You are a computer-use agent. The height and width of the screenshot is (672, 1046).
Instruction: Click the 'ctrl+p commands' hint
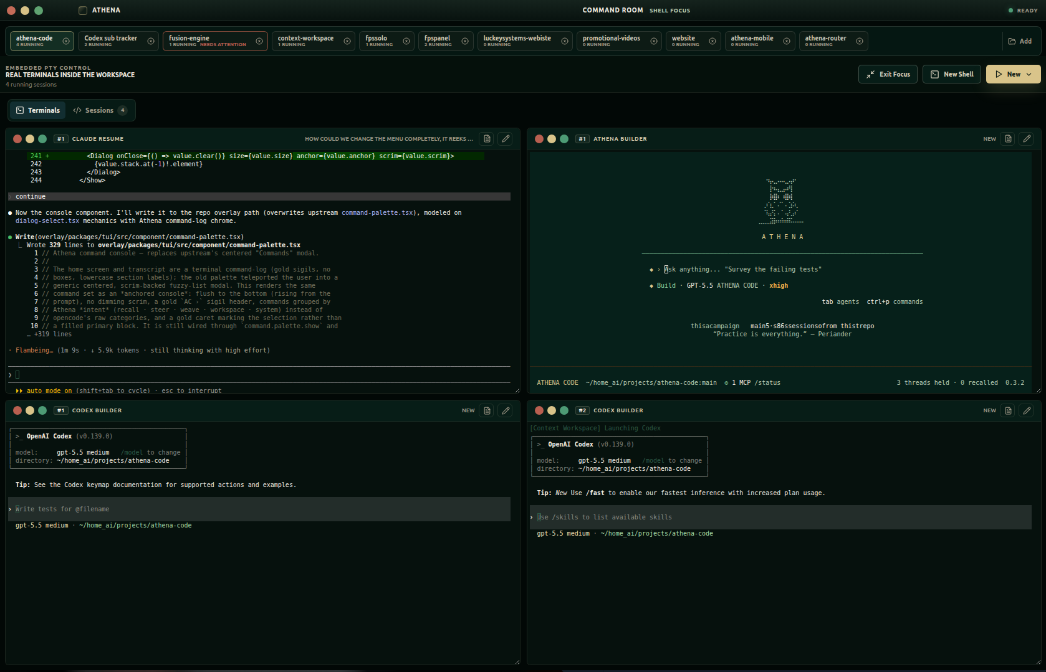click(x=895, y=301)
